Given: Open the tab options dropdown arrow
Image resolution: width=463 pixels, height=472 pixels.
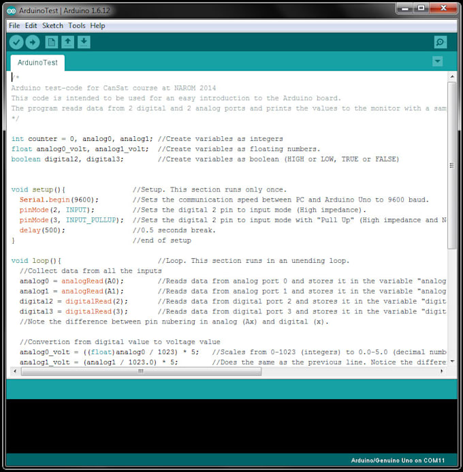Looking at the screenshot, I should pos(437,61).
